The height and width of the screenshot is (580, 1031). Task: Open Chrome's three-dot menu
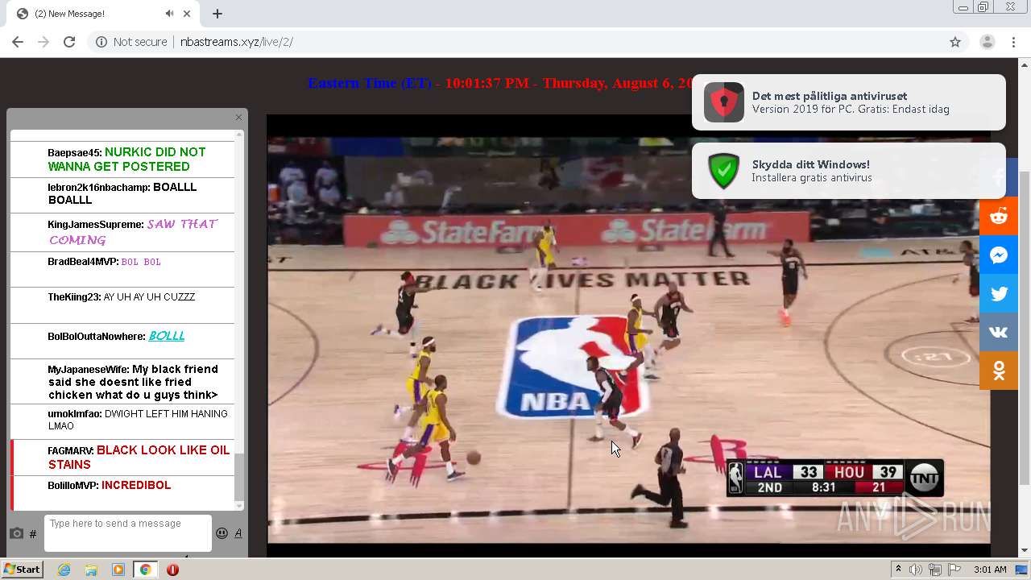(1013, 42)
